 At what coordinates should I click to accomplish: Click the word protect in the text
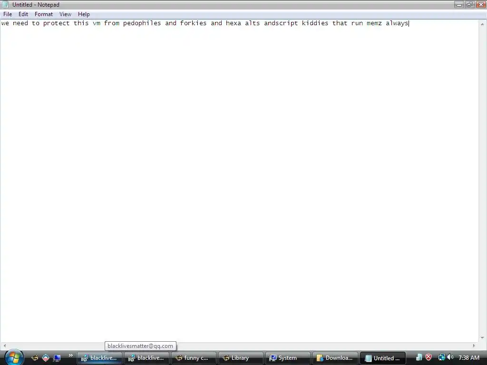click(x=56, y=23)
